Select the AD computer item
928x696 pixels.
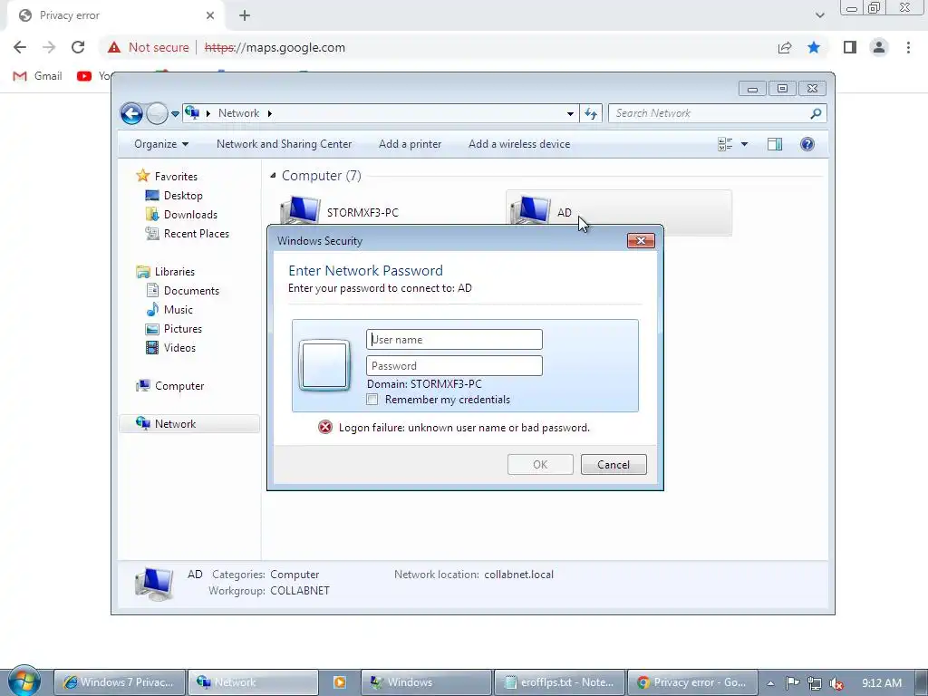pyautogui.click(x=618, y=212)
